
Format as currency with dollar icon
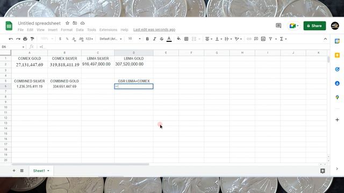click(x=60, y=39)
